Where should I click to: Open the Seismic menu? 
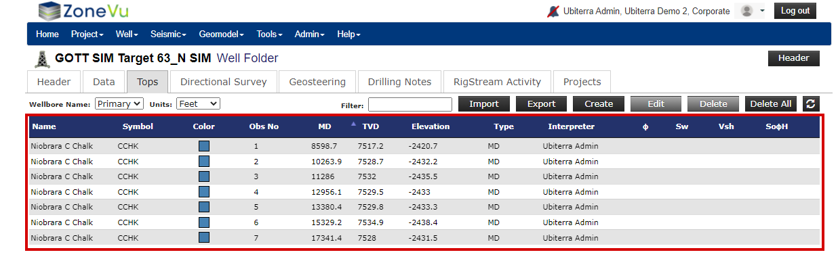coord(168,34)
